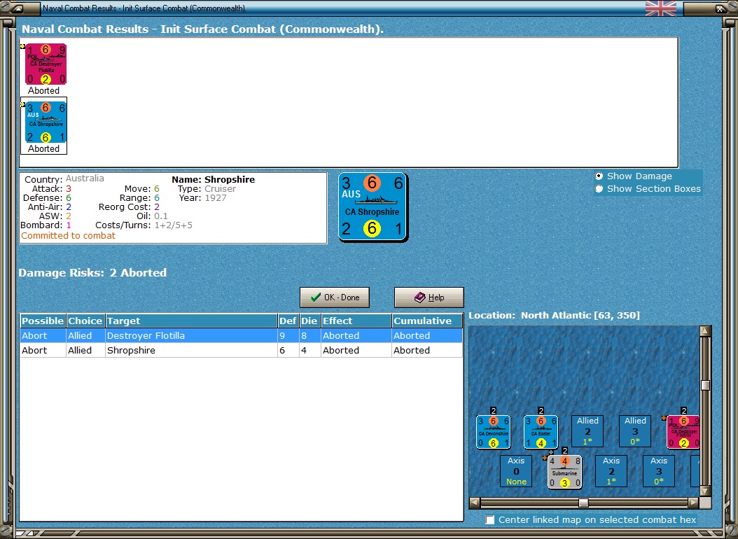This screenshot has width=738, height=539.
Task: Click the Effect column header
Action: 356,321
